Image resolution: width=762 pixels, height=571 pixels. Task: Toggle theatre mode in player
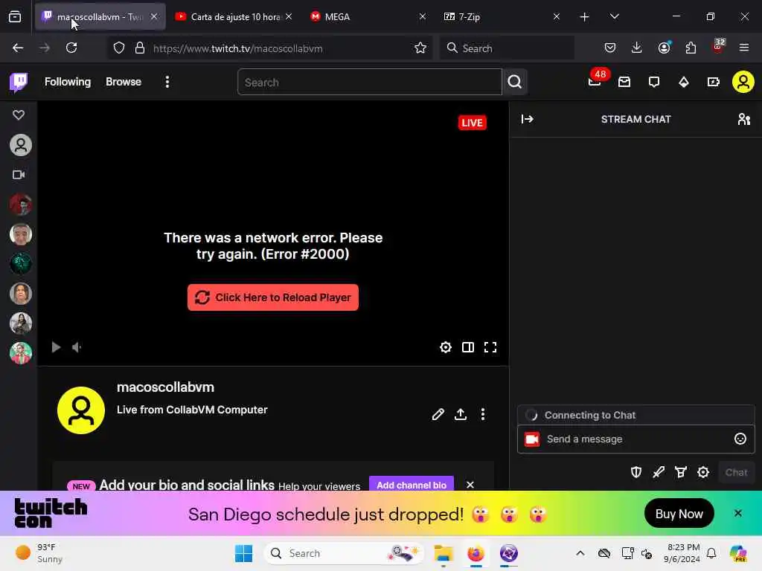tap(468, 347)
